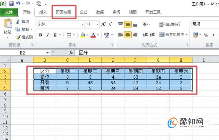The height and width of the screenshot is (140, 219).
Task: Open the 字体 font dialog launcher
Action: coord(112,45)
